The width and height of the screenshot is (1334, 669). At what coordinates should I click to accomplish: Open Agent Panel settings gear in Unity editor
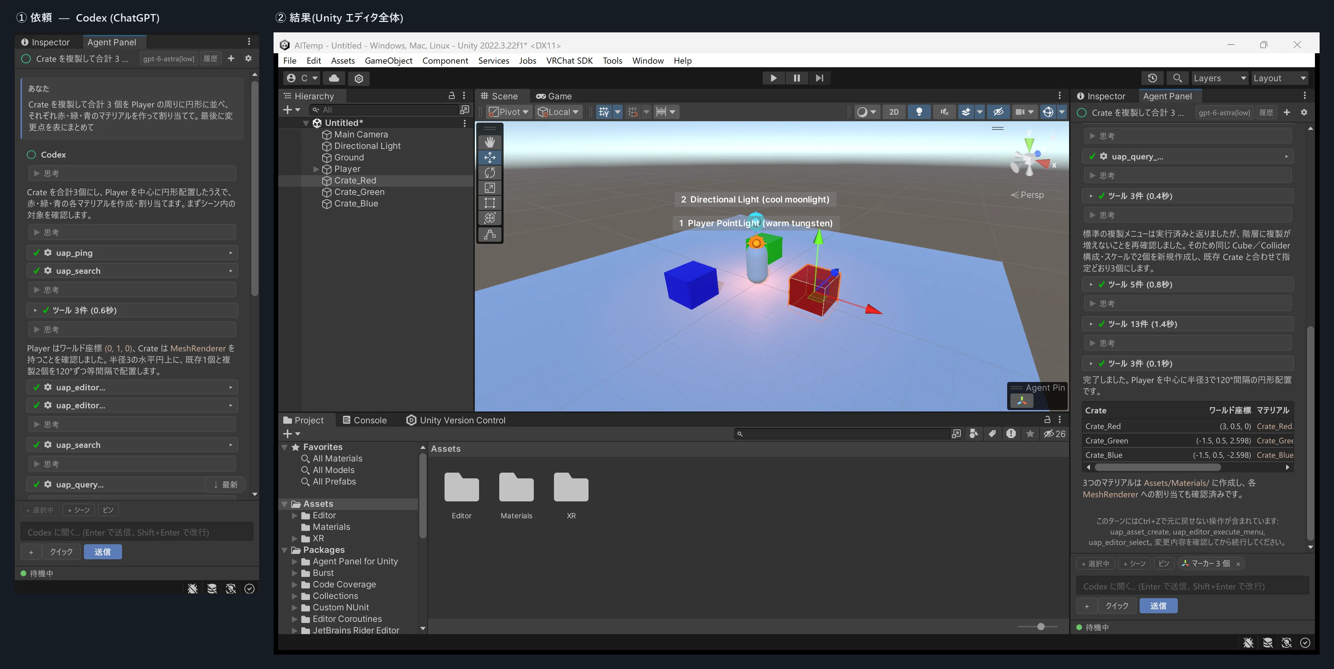coord(1304,112)
